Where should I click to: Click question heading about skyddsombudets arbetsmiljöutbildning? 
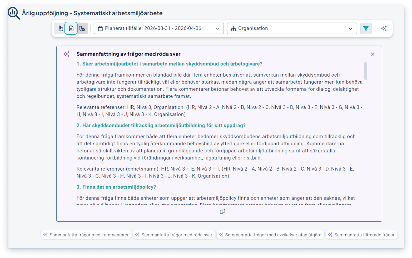pos(161,126)
